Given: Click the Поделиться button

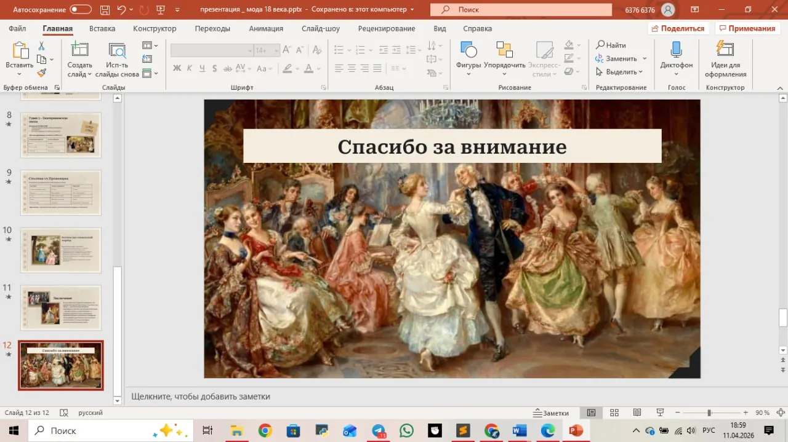Looking at the screenshot, I should [678, 28].
